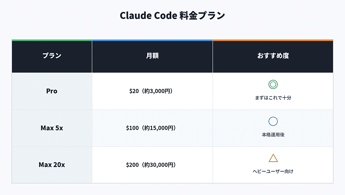Click the blue circle icon for Max 5x
This screenshot has height=195, width=345.
[273, 121]
